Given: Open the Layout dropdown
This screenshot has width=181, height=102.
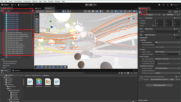Looking at the screenshot, I should (x=175, y=5).
